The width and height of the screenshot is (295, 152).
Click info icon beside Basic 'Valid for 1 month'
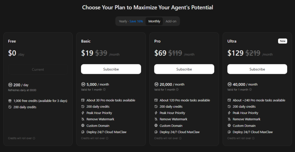click(104, 90)
